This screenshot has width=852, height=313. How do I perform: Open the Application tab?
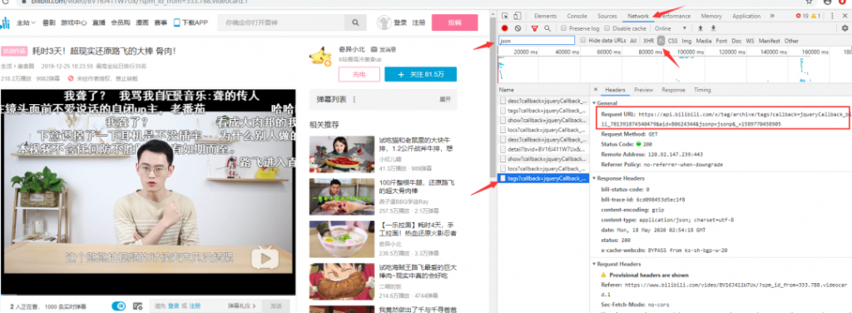[x=746, y=17]
